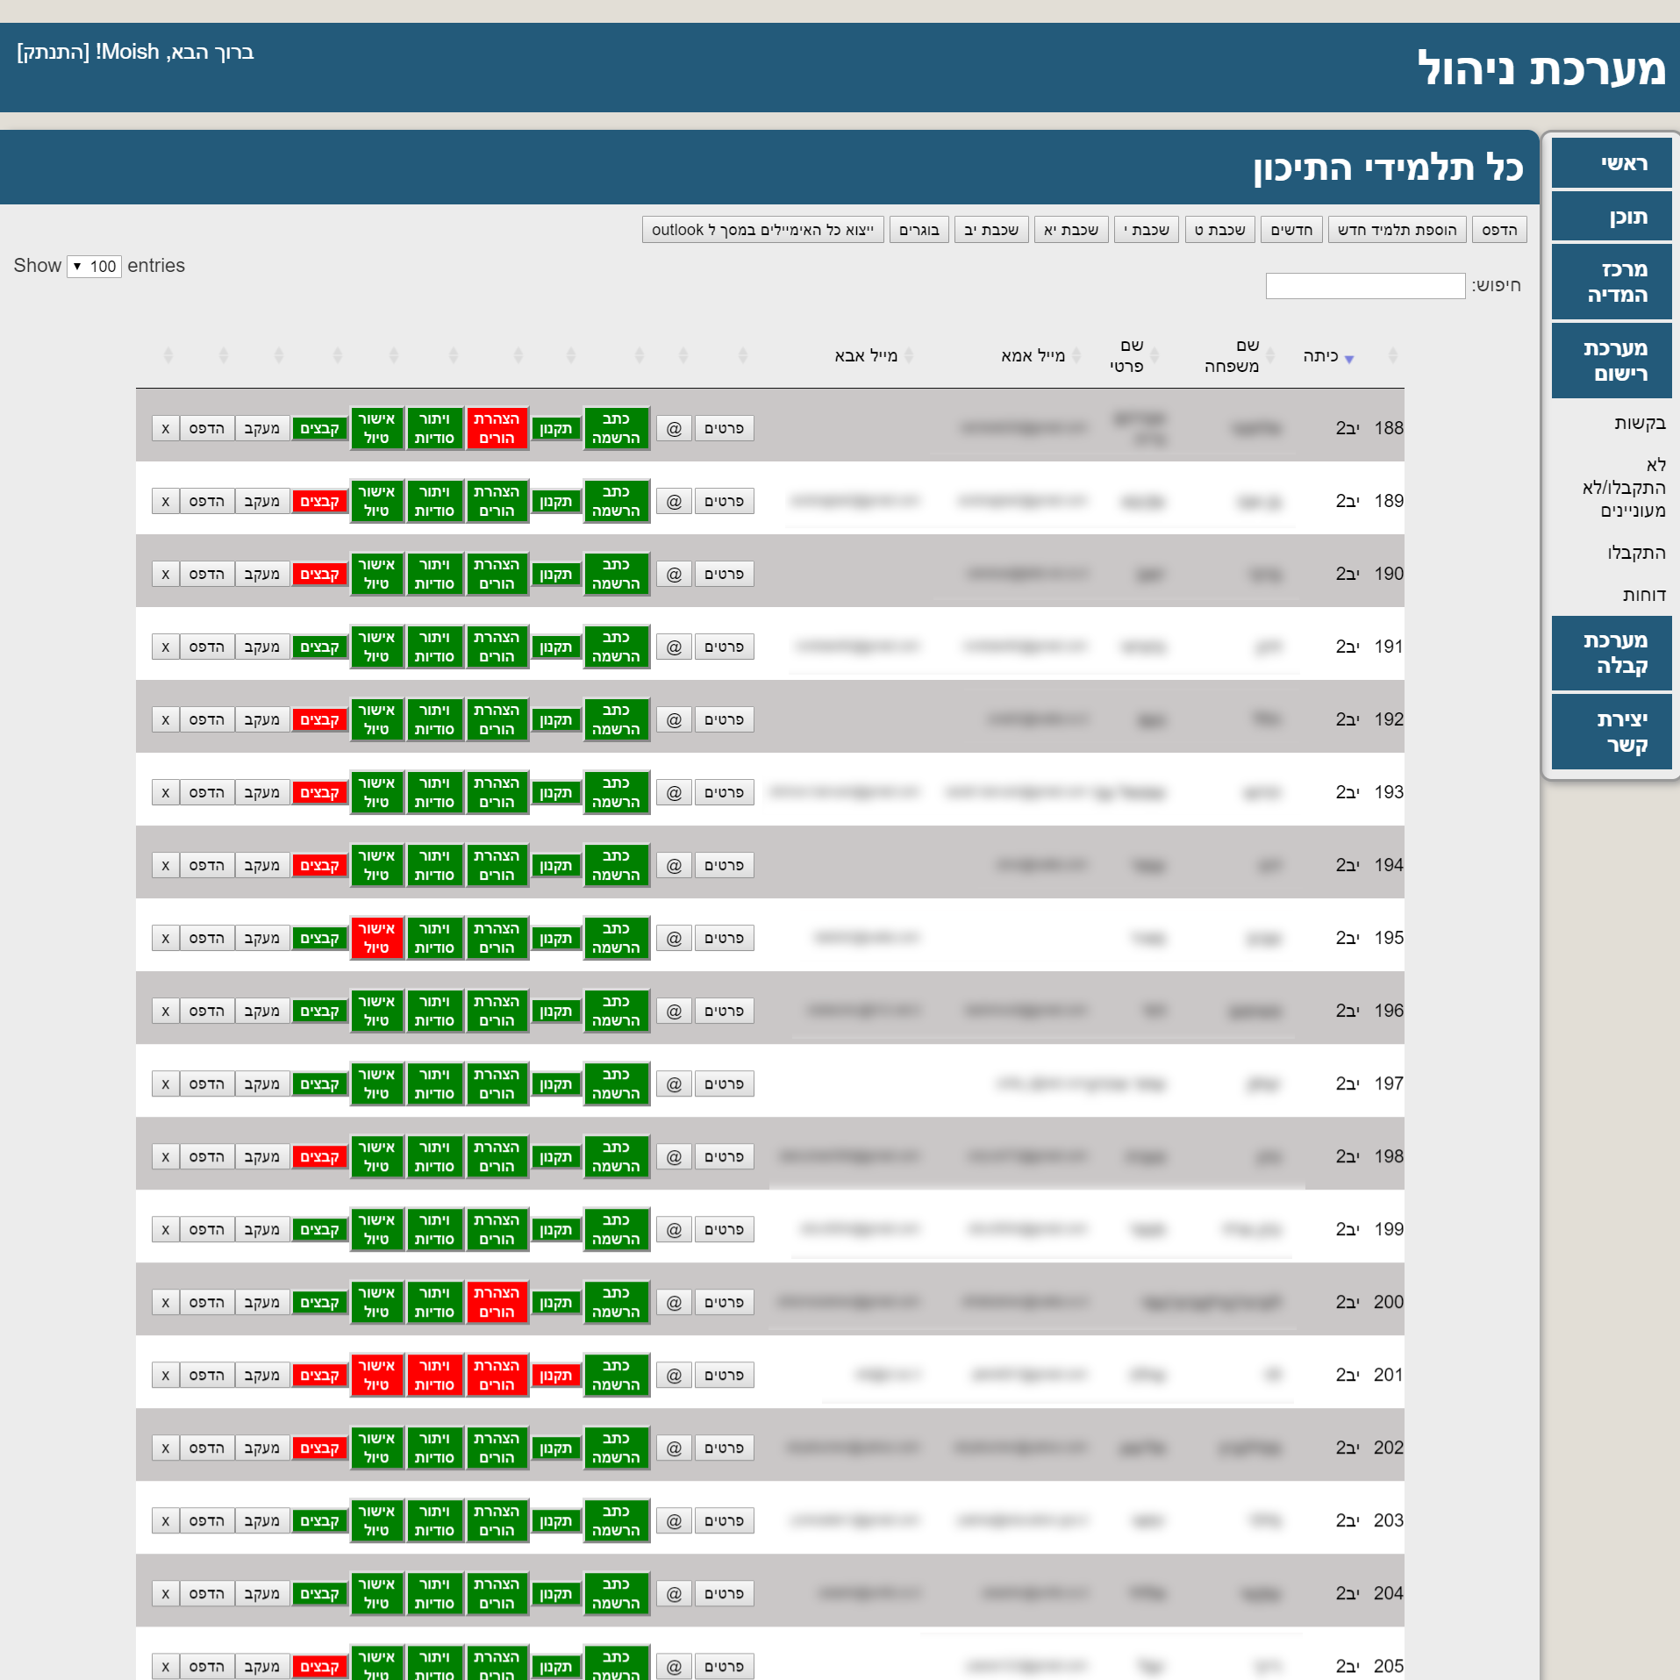
Task: Filter by שכבת י'א button
Action: click(x=1071, y=230)
